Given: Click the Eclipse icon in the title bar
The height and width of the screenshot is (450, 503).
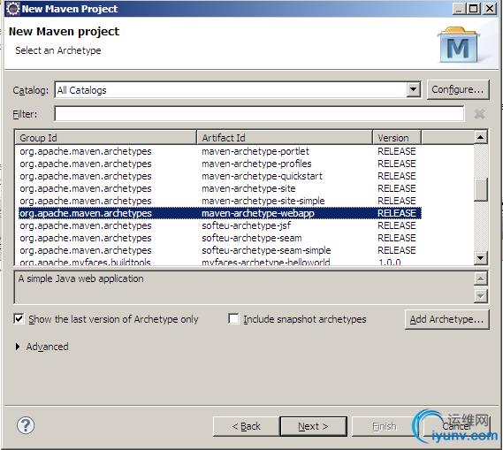Looking at the screenshot, I should [x=13, y=9].
